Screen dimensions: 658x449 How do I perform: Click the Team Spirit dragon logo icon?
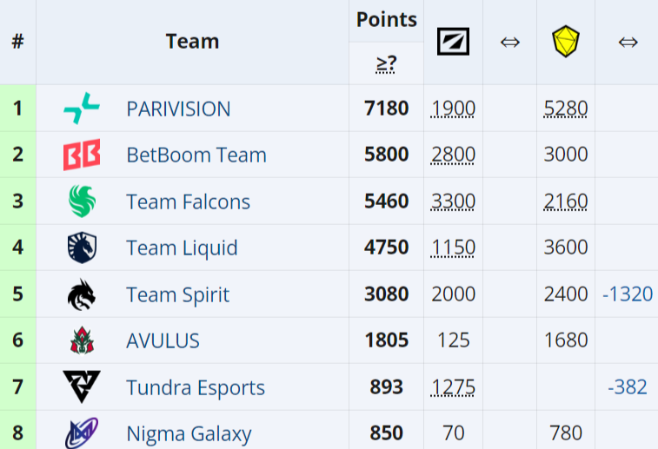pos(82,294)
